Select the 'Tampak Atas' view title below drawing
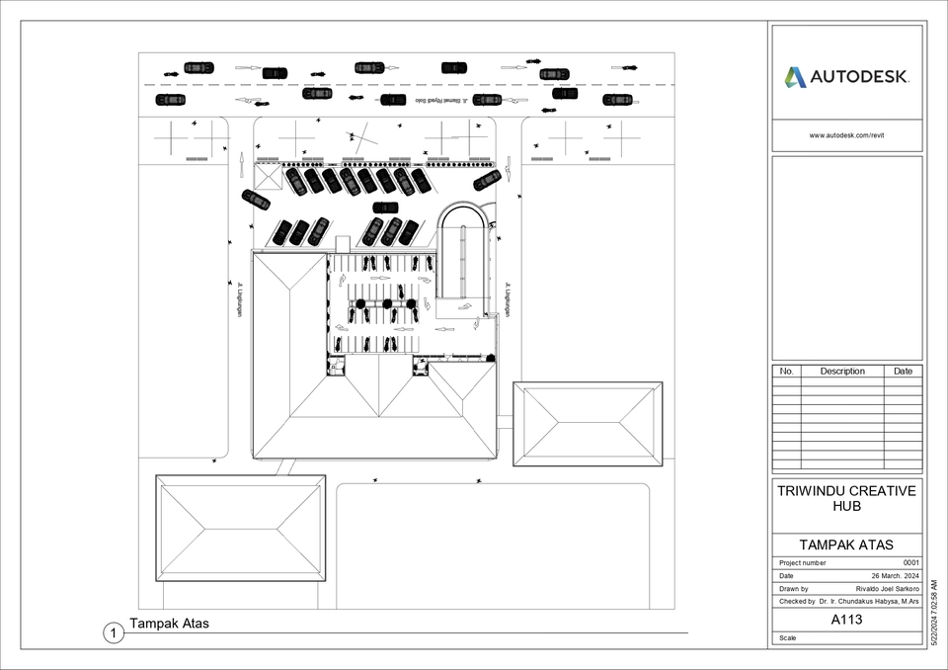The width and height of the screenshot is (948, 670). click(x=169, y=624)
